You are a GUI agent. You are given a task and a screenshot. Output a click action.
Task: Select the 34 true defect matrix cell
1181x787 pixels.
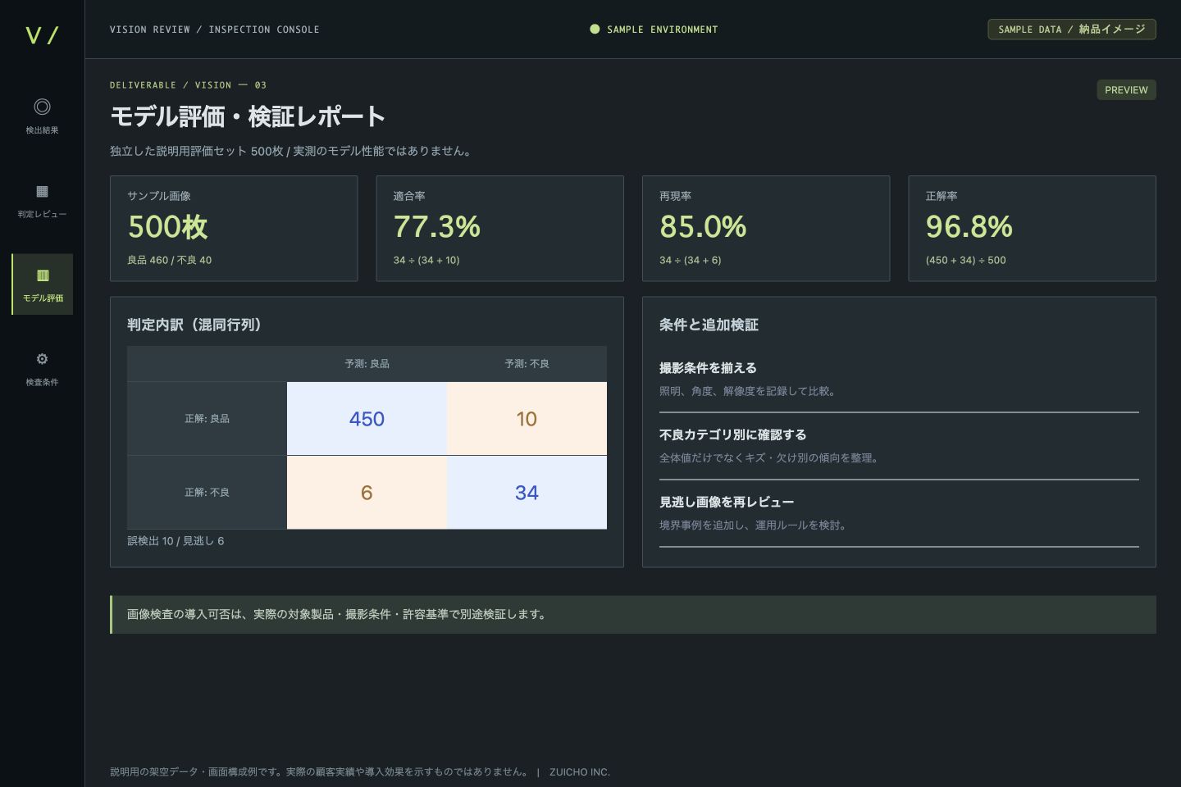(x=527, y=493)
